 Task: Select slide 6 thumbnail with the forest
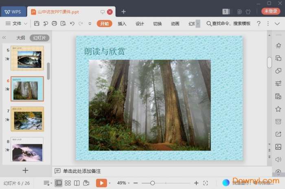27,89
